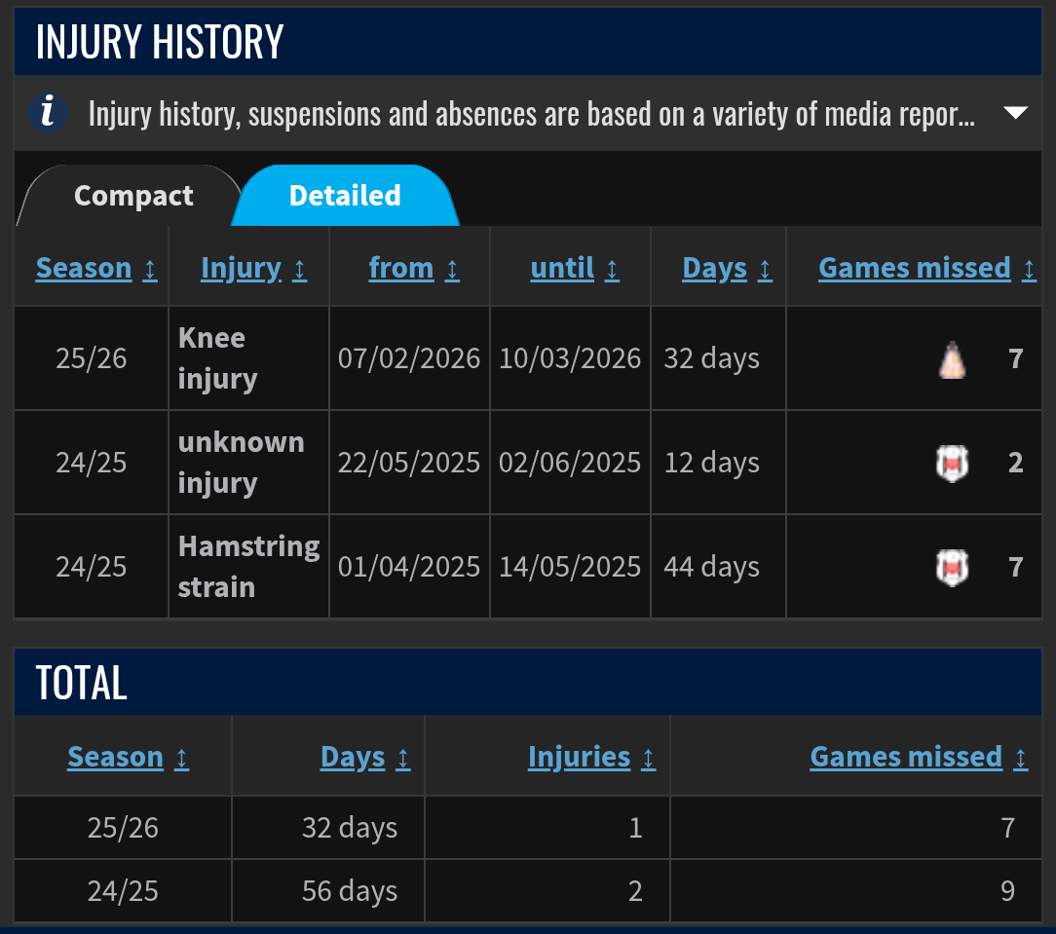This screenshot has height=934, width=1056.
Task: Click the Injuries column header link
Action: pyautogui.click(x=579, y=757)
